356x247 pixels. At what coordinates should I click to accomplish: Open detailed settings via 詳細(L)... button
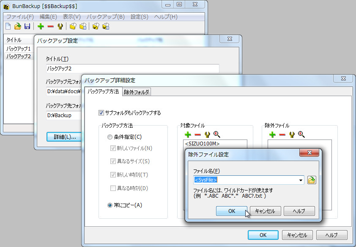(x=64, y=137)
